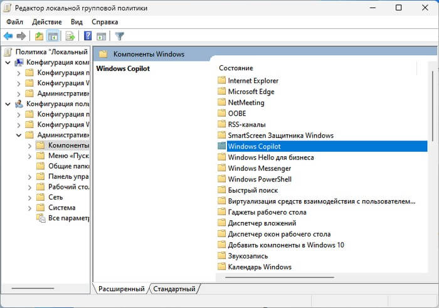This screenshot has height=308, width=439.
Task: Expand the Сеть tree node
Action: tap(29, 198)
